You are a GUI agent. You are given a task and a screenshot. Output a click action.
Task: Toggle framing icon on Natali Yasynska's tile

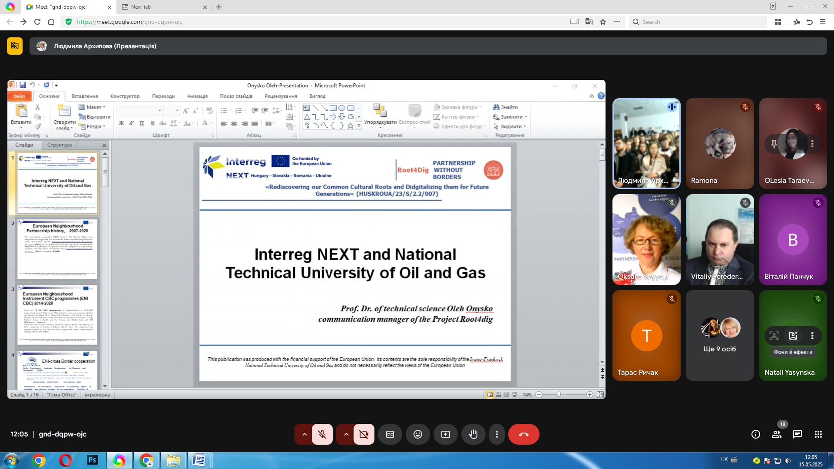(774, 335)
